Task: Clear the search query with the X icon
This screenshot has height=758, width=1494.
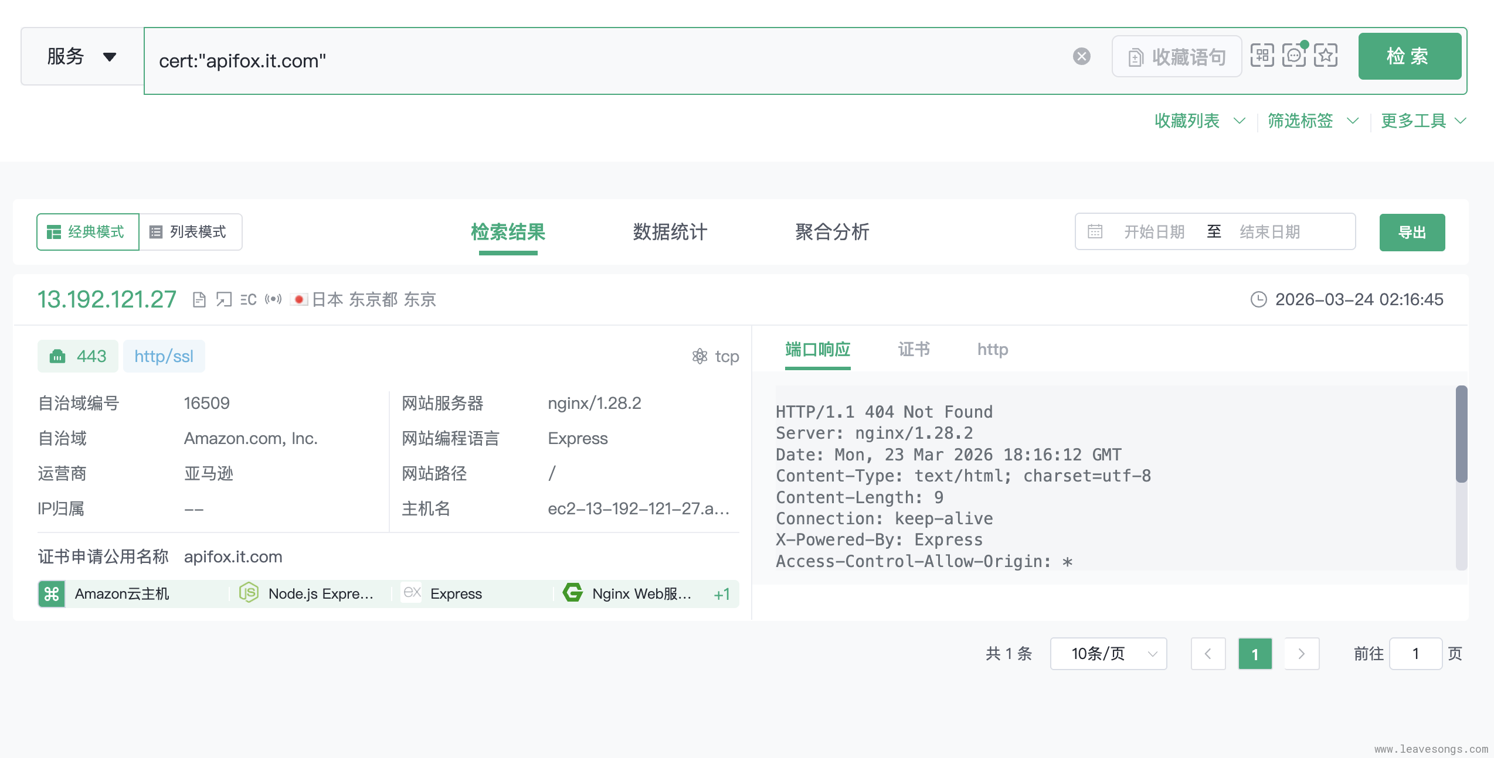Action: [1081, 56]
